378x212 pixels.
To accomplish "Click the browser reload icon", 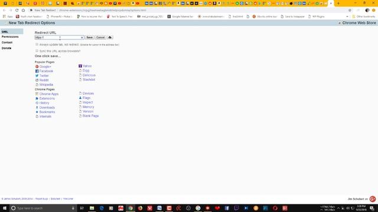I will tap(17, 11).
